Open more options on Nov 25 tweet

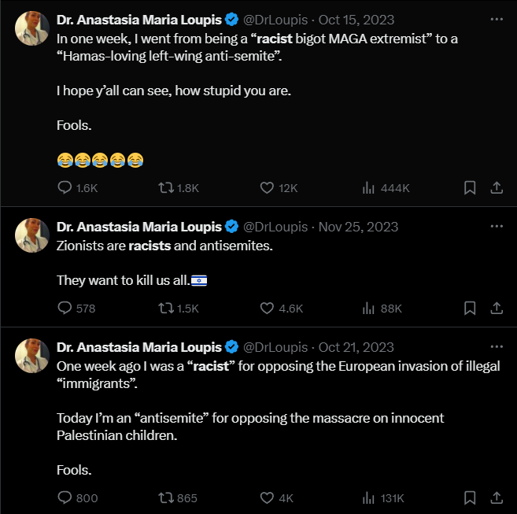pos(496,226)
